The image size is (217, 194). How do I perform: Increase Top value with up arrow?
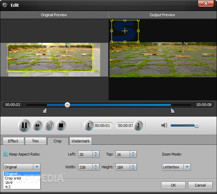[133, 153]
